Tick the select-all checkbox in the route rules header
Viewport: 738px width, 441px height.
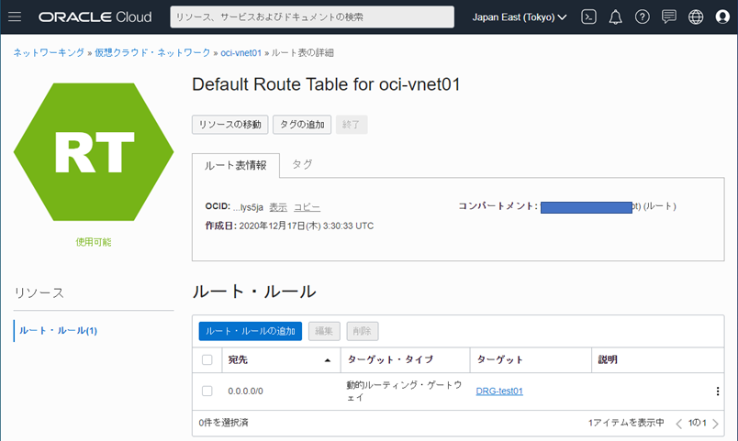[207, 359]
